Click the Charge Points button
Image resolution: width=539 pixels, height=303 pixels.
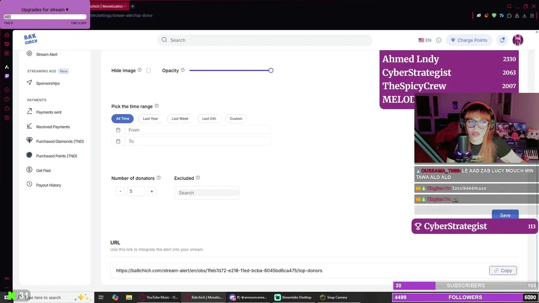(x=469, y=40)
